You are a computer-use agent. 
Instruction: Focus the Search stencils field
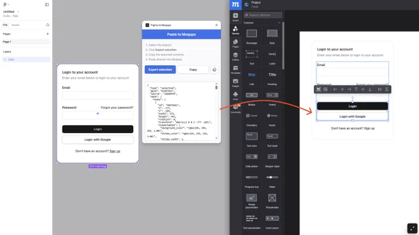coord(263,15)
